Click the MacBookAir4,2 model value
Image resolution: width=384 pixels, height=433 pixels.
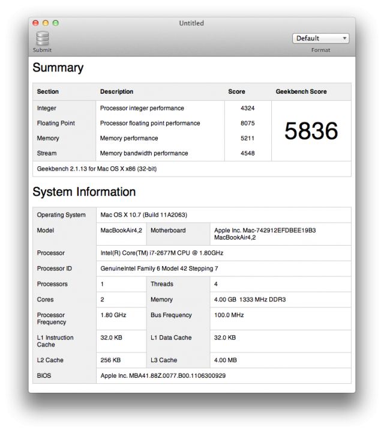(x=121, y=230)
